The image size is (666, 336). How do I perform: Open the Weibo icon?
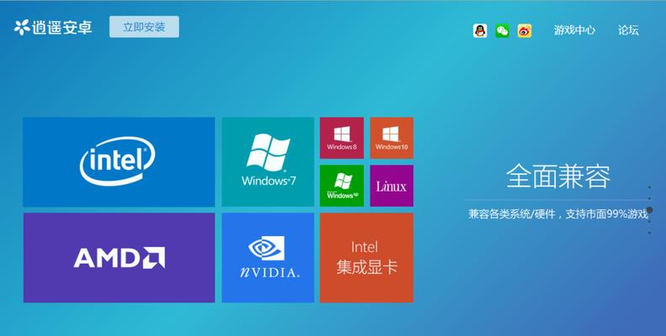click(x=525, y=30)
